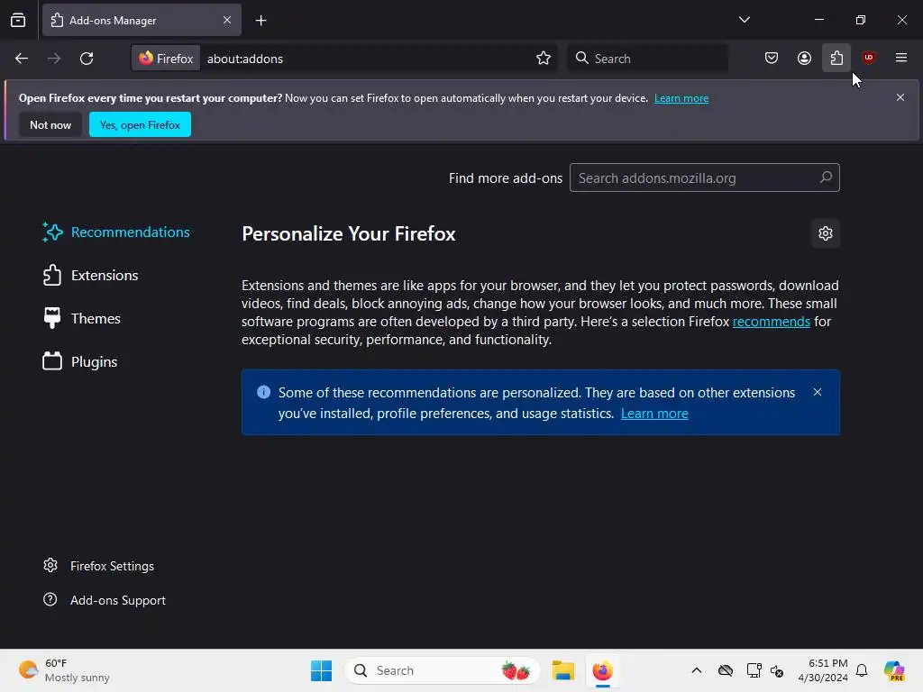Open the add-ons tools gear menu
The image size is (923, 692).
click(826, 233)
